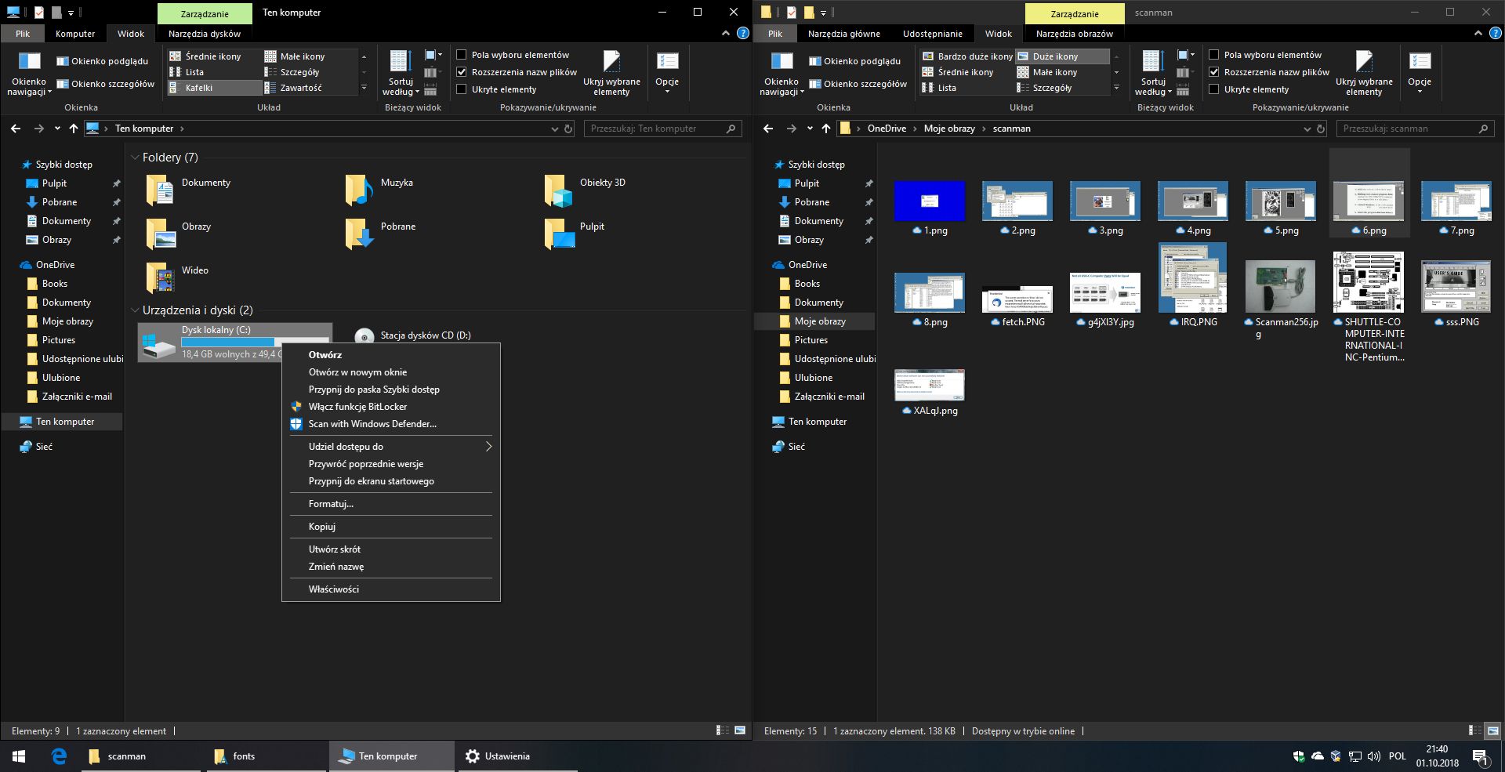
Task: Click the refresh icon in the scanman address bar
Action: (1321, 129)
